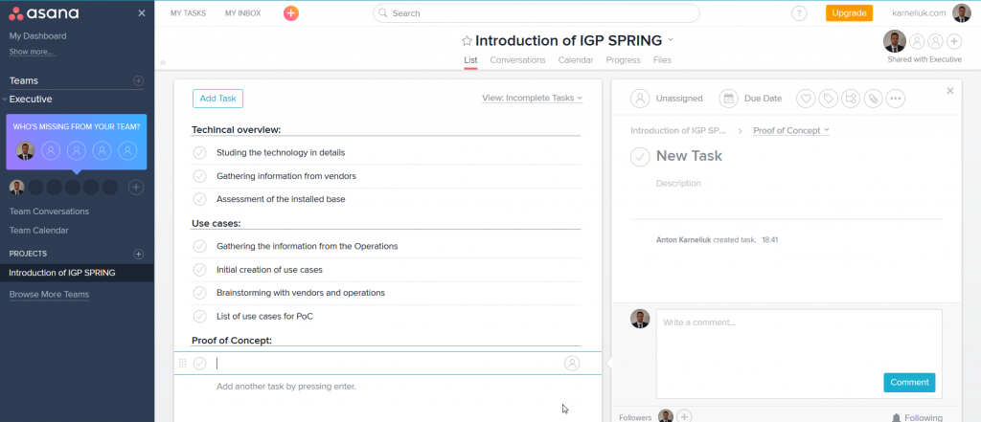981x422 pixels.
Task: Open the 'View: Incomplete Tasks' dropdown
Action: click(x=532, y=99)
